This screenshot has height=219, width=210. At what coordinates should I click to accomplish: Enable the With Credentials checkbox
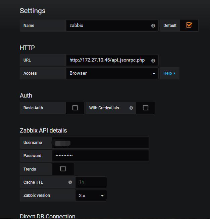click(146, 108)
